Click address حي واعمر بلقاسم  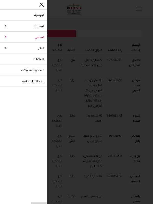click(92, 196)
